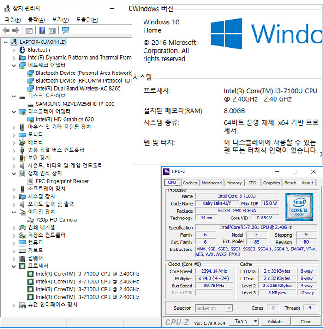Click the Close button in CPU-Z
Screen dimensions: 323x329
[x=305, y=321]
